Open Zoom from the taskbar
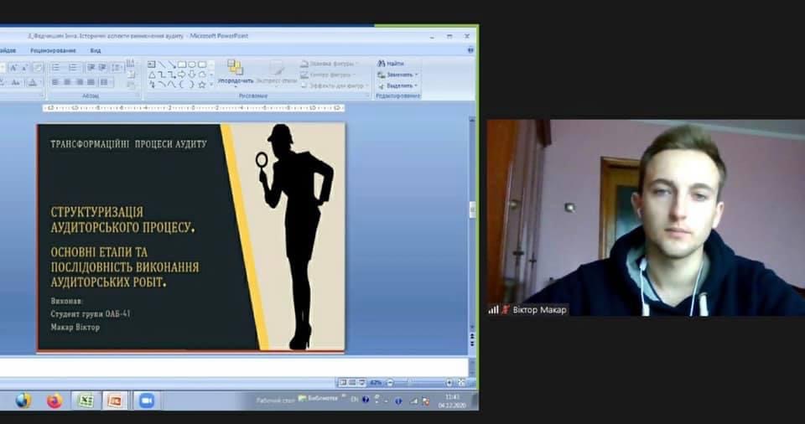The image size is (805, 424). point(146,401)
